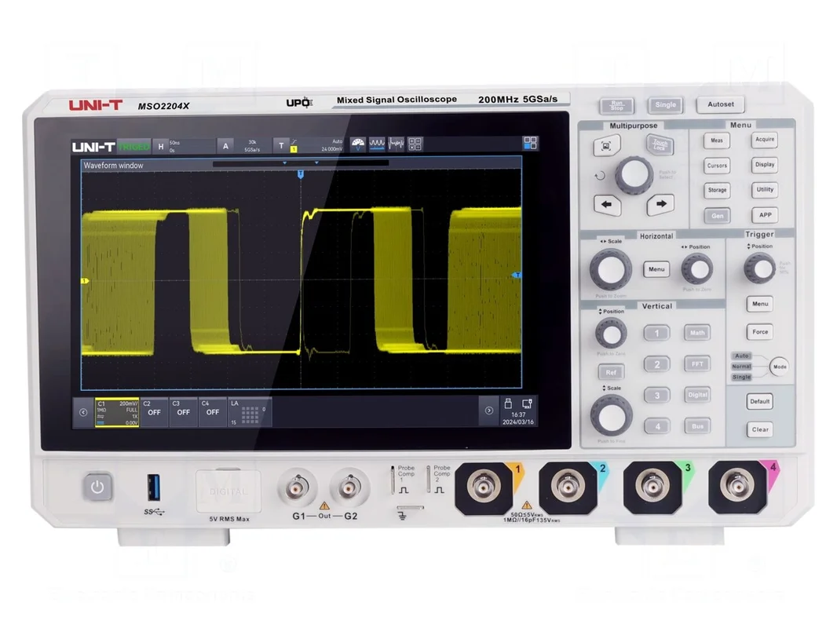The height and width of the screenshot is (628, 837).
Task: Tap the four-square math grid icon
Action: click(x=415, y=144)
